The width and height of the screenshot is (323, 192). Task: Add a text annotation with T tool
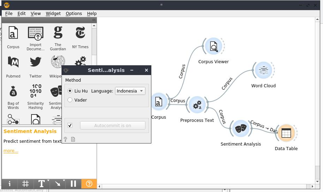click(41, 184)
